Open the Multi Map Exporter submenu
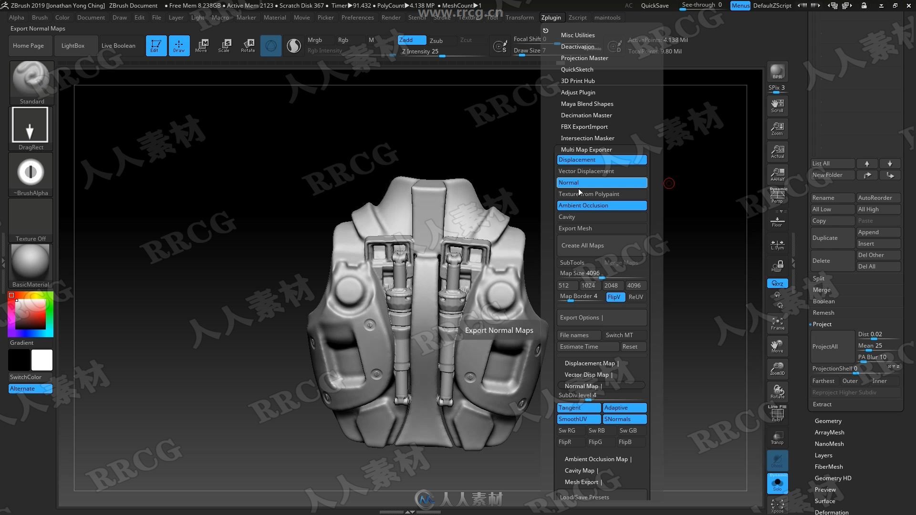This screenshot has width=916, height=515. [x=586, y=150]
